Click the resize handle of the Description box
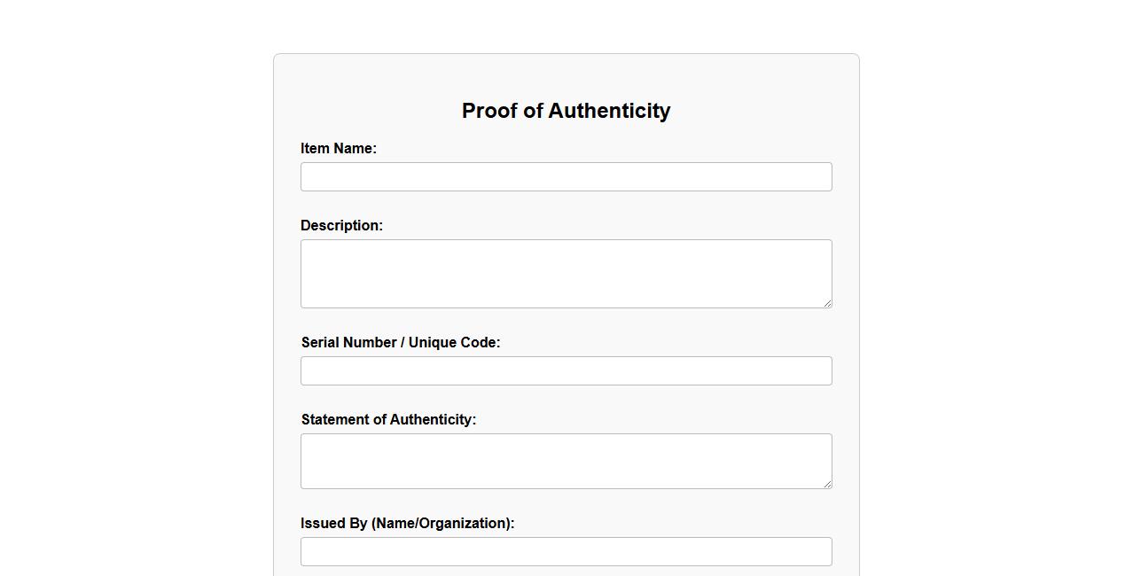The height and width of the screenshot is (576, 1133). (x=827, y=303)
